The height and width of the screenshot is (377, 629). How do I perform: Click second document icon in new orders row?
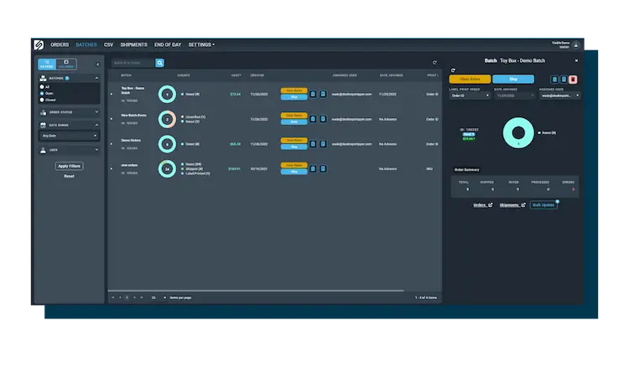323,169
